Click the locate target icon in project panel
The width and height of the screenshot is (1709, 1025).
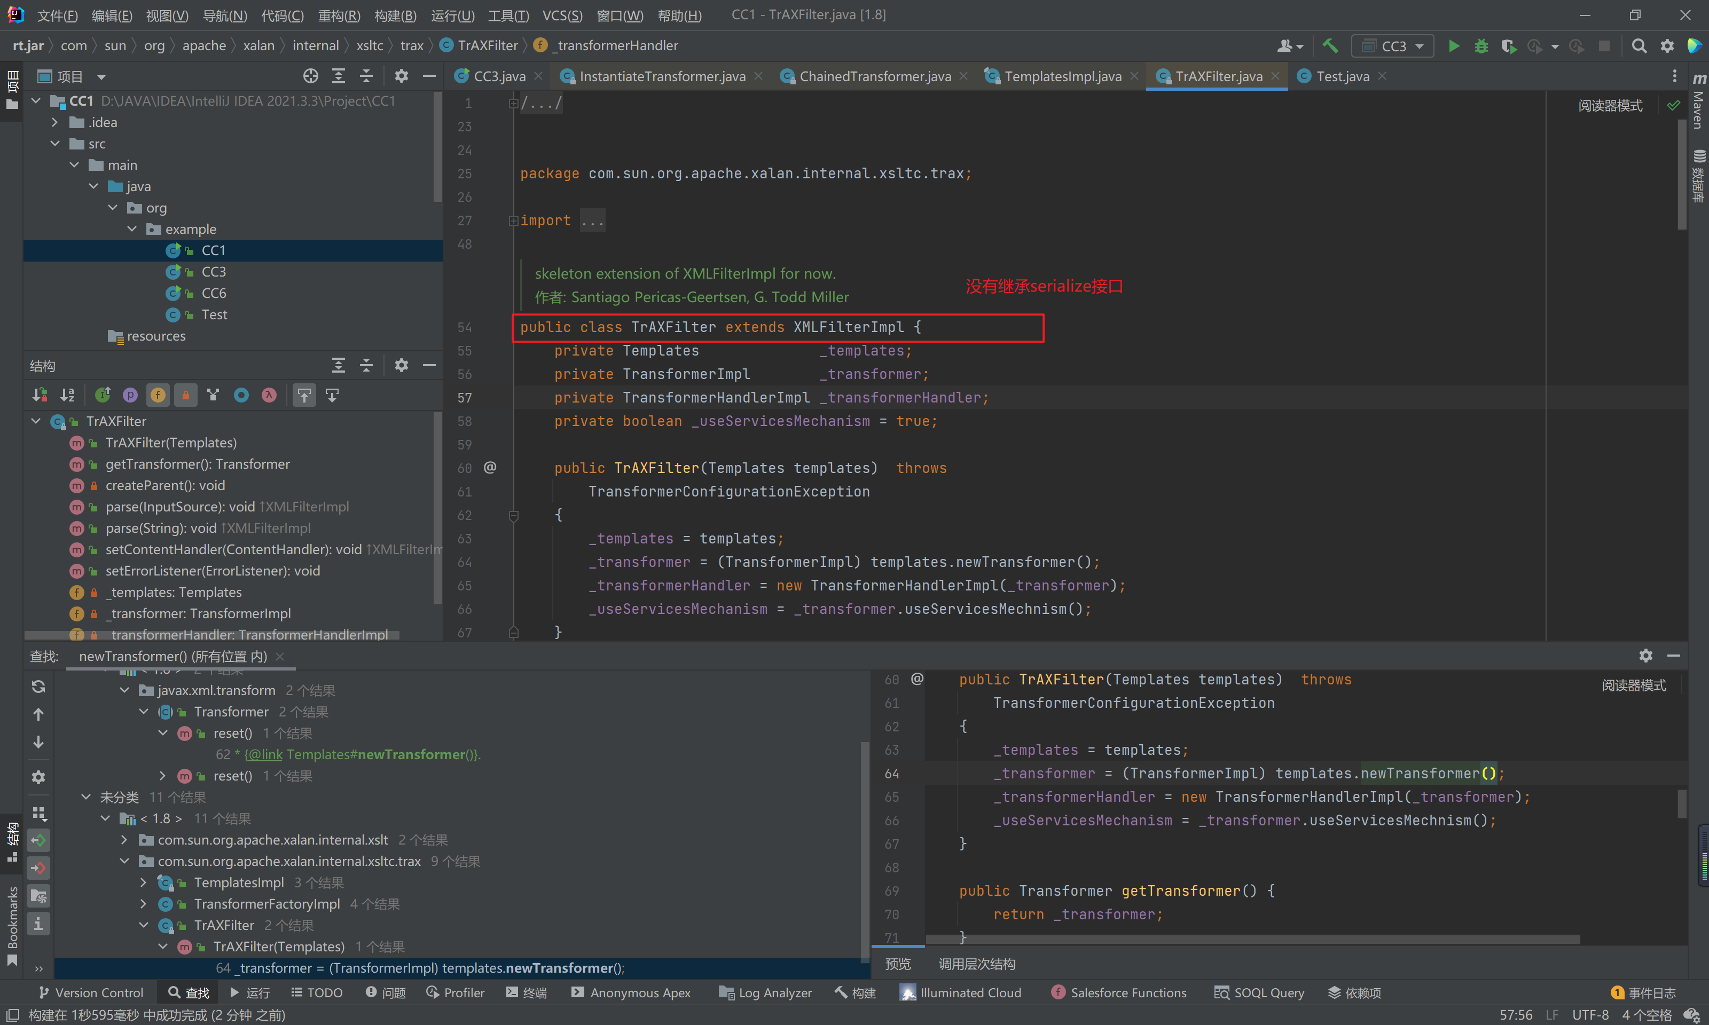310,76
